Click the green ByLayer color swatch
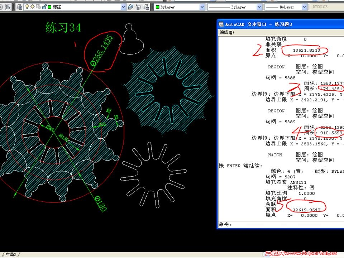Screen dimensions: 344x258 pos(157,7)
